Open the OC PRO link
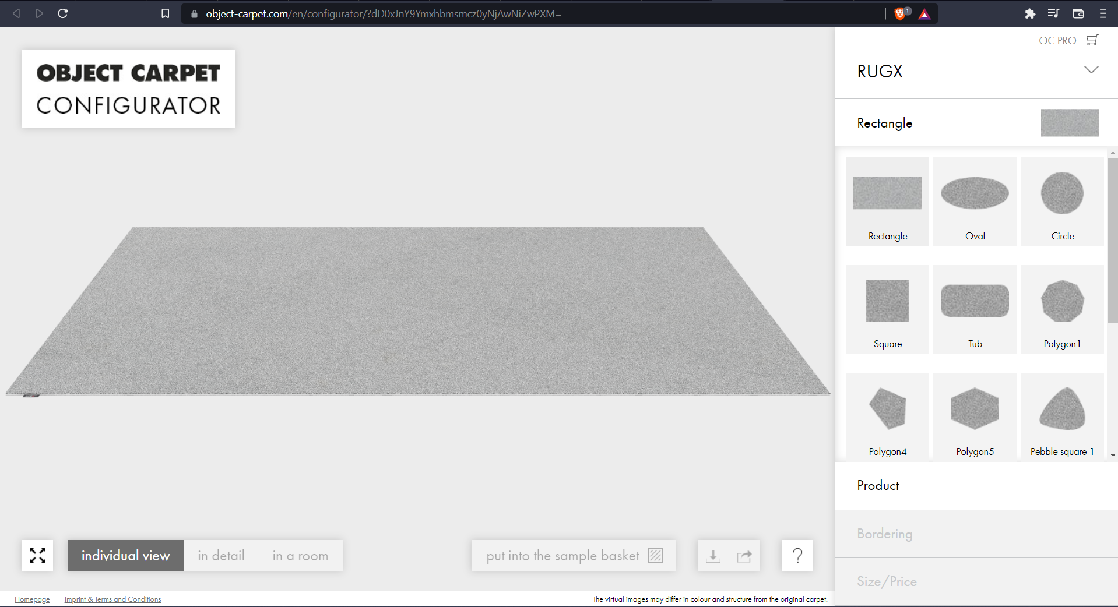1118x607 pixels. [x=1057, y=40]
